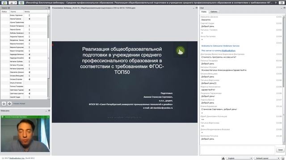Click the desktop share button in top toolbar

click(x=12, y=3)
